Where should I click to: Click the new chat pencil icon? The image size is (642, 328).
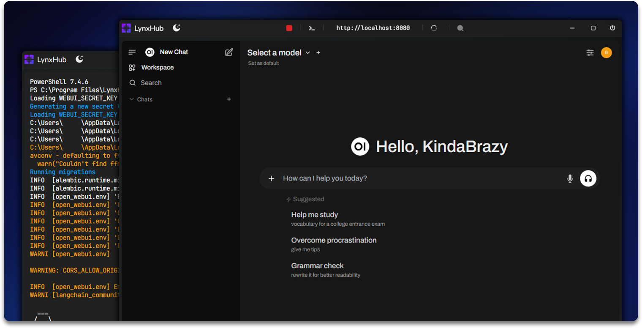click(x=229, y=52)
